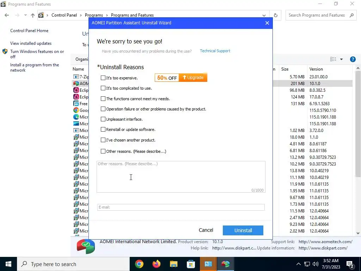361x271 pixels.
Task: Open Google Chrome from the taskbar
Action: click(x=139, y=264)
